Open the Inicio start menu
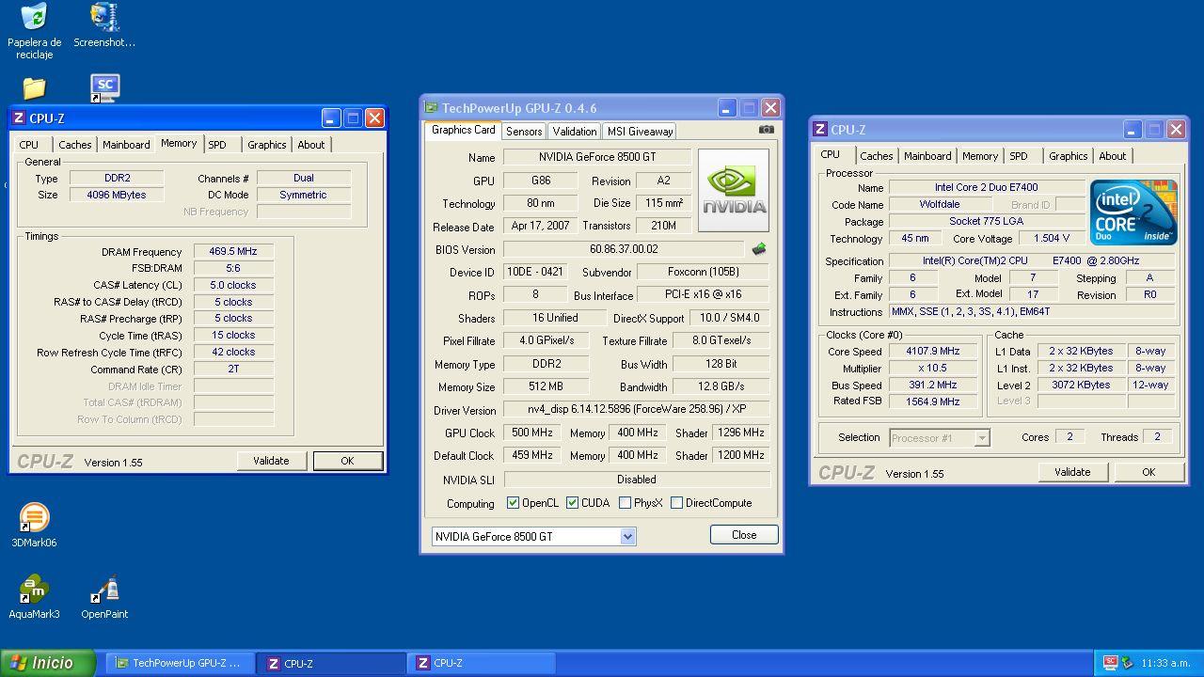The image size is (1204, 677). (47, 663)
